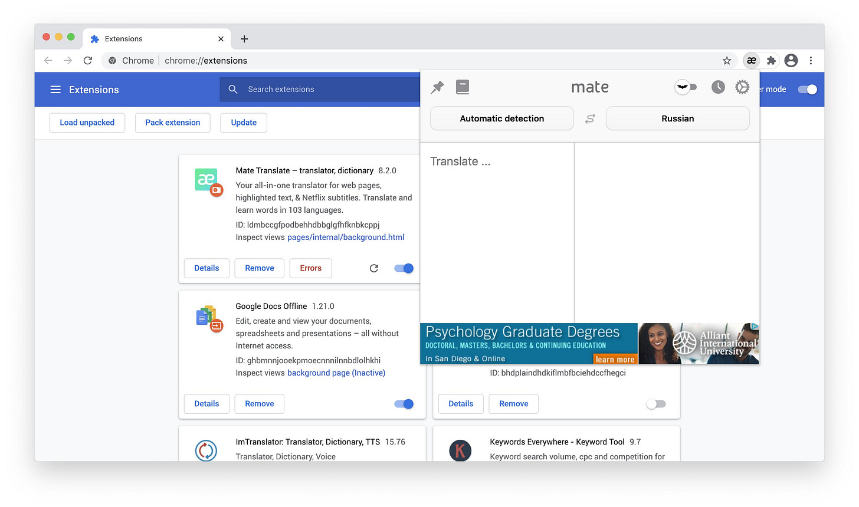859x507 pixels.
Task: Open the Chrome profile avatar
Action: click(791, 60)
